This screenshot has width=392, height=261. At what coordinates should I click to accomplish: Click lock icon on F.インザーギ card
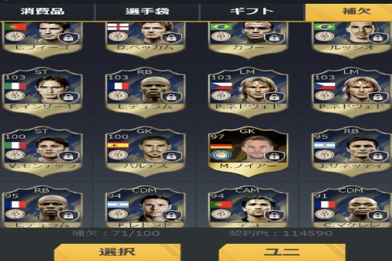click(x=68, y=97)
